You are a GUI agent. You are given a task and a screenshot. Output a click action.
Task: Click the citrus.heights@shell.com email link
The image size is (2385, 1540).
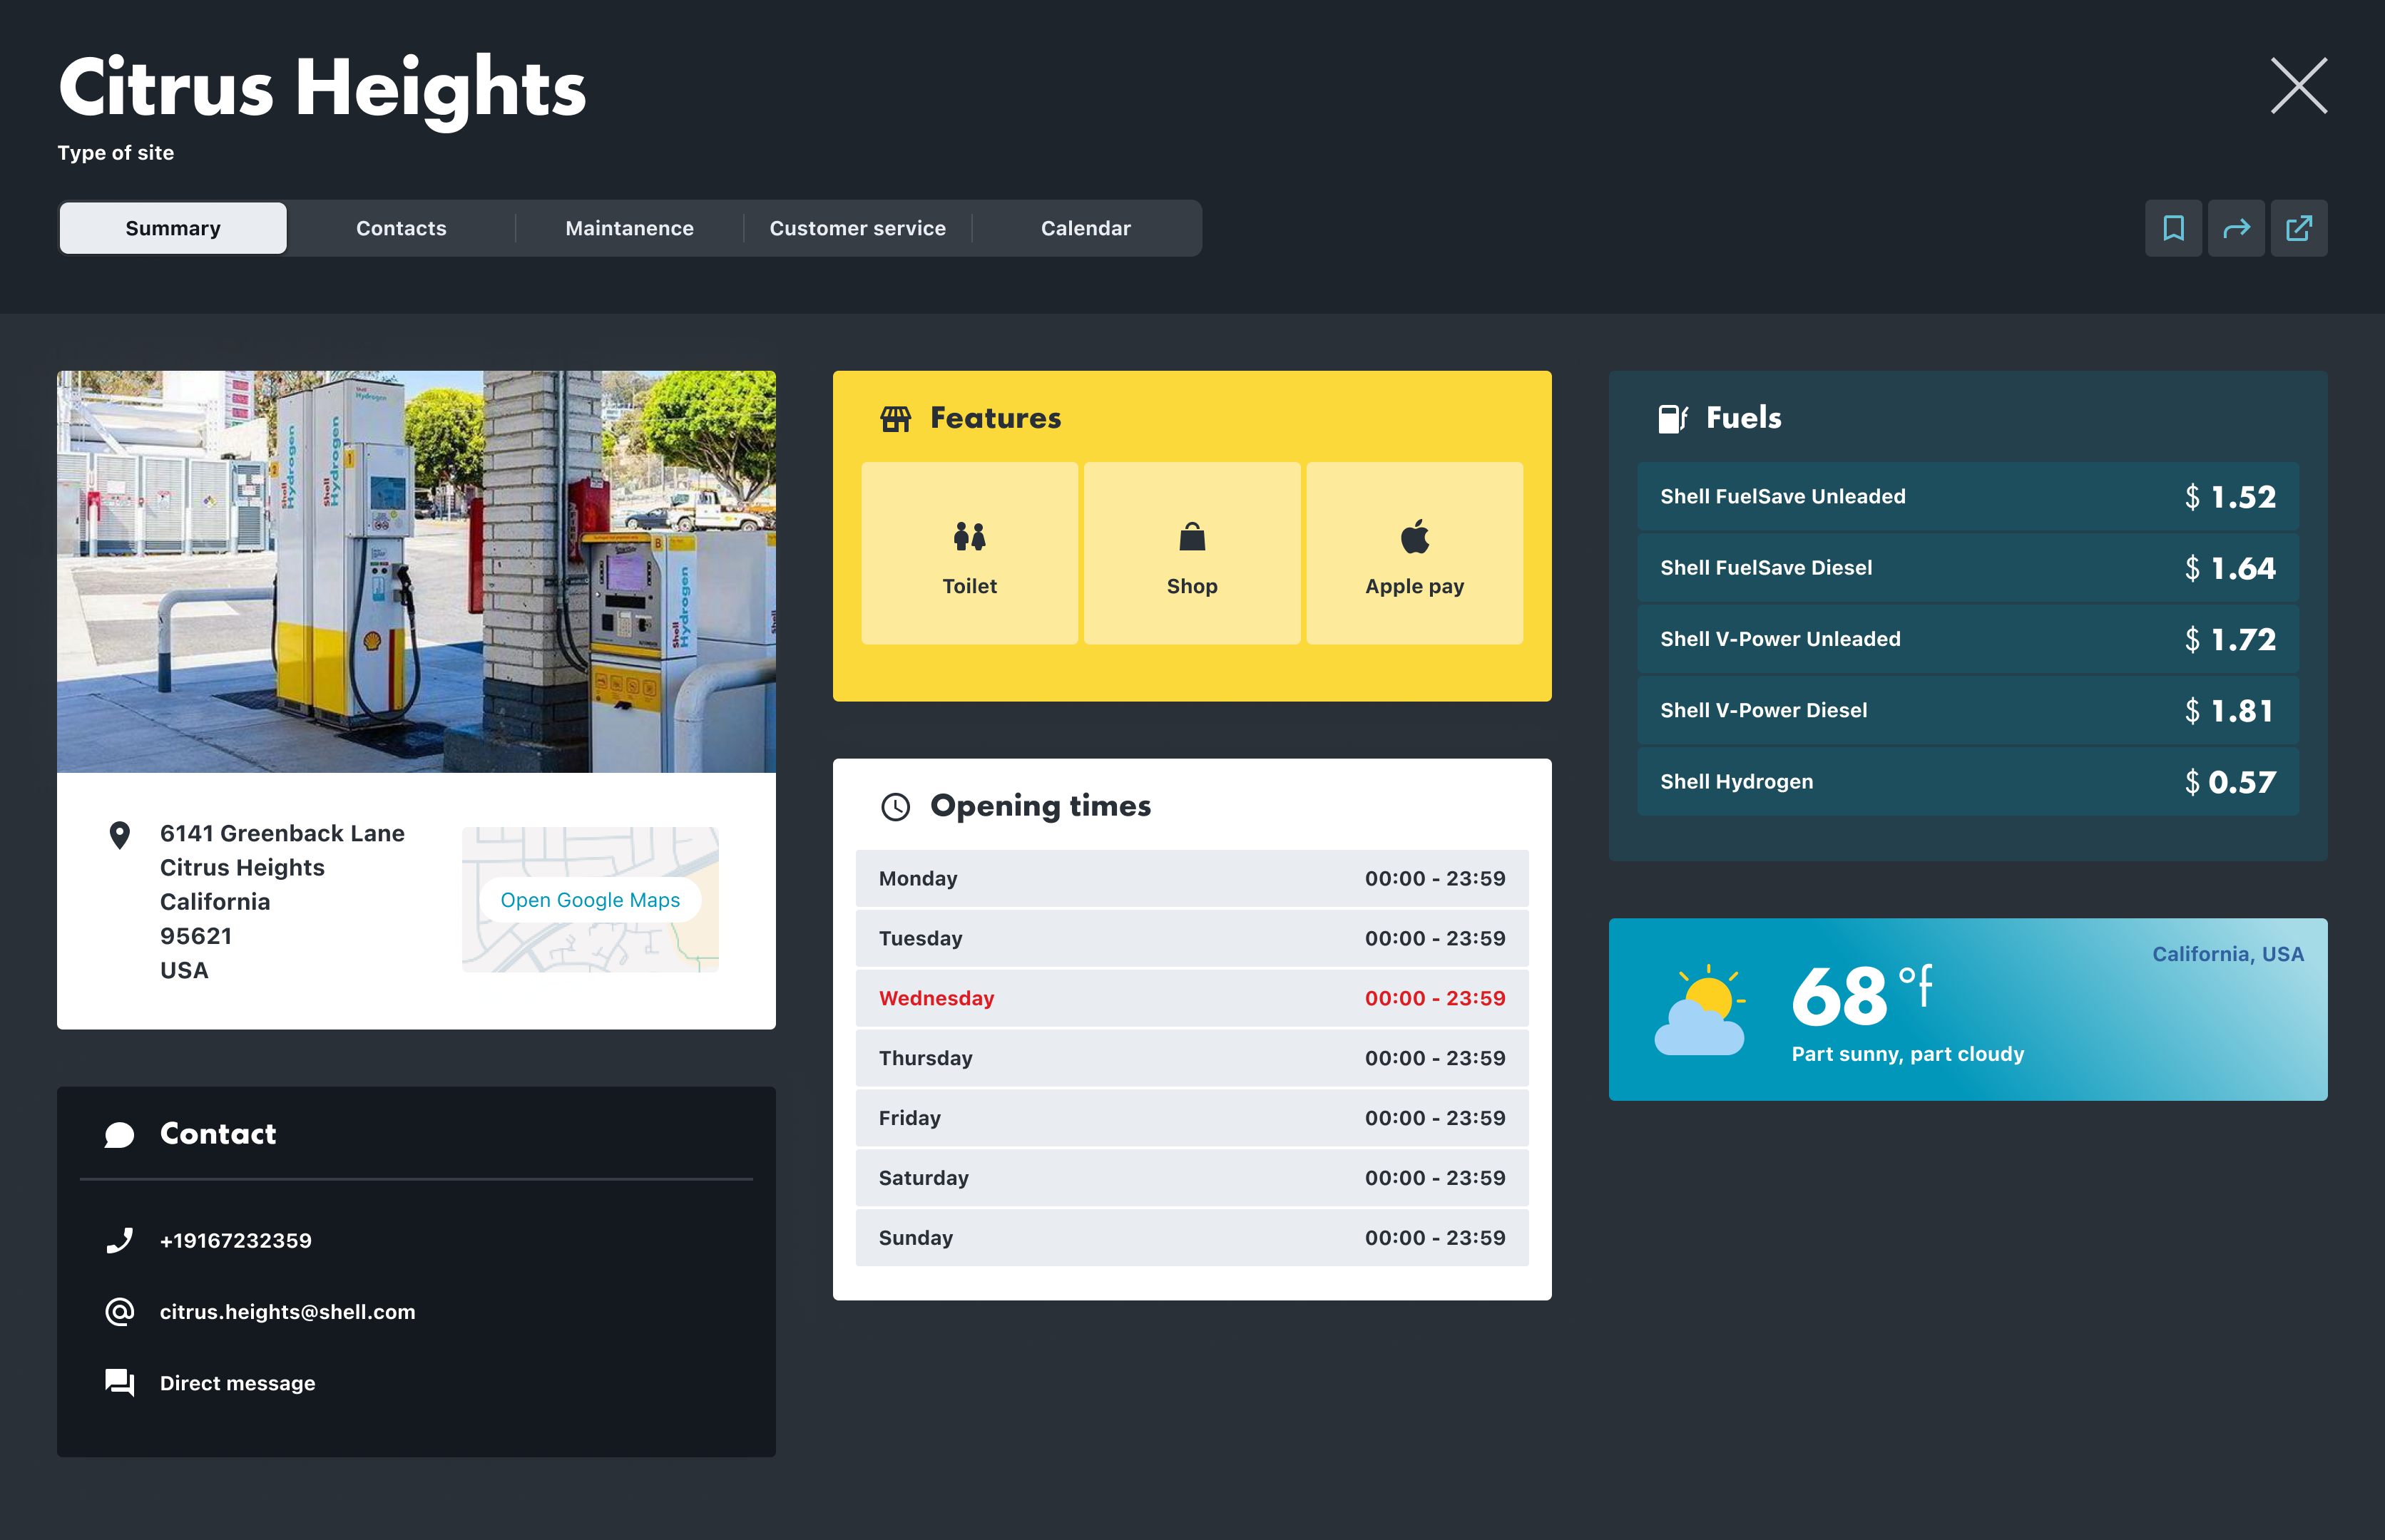[x=287, y=1312]
